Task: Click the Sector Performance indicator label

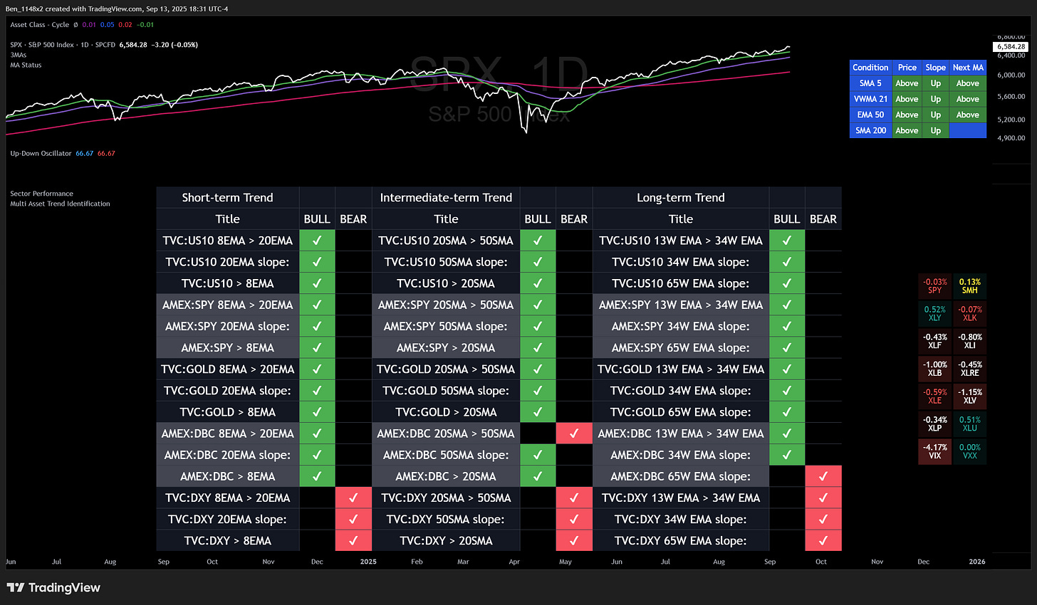Action: [41, 194]
